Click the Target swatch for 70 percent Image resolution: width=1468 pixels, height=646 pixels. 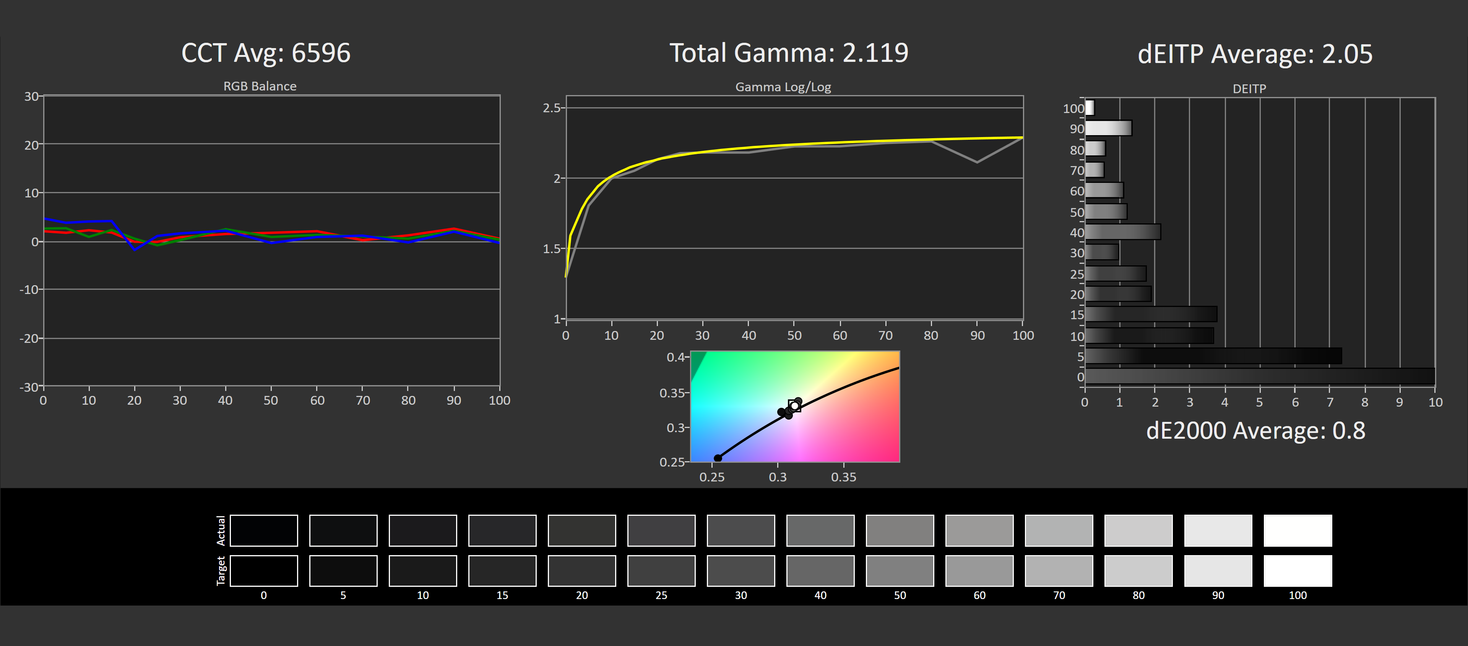(1058, 571)
